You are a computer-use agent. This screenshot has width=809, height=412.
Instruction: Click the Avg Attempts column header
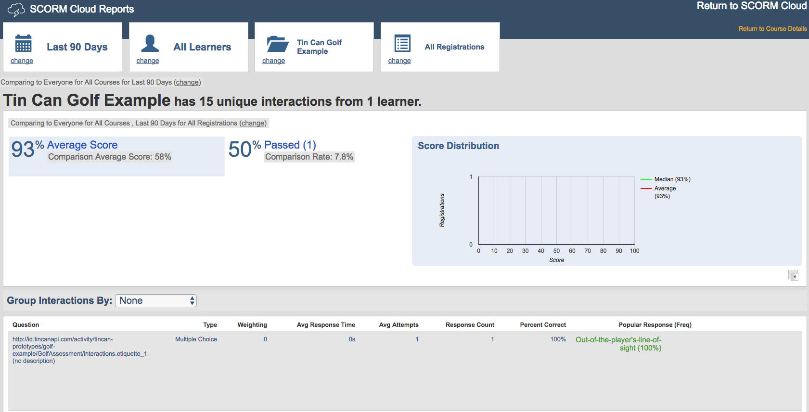[x=398, y=325]
